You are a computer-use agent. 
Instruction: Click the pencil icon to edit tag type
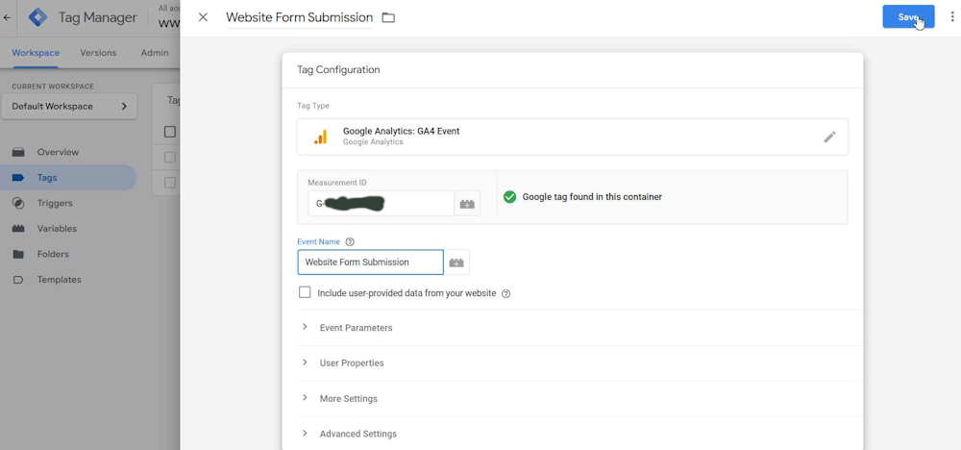coord(829,137)
